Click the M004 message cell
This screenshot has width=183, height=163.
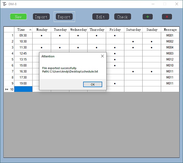point(170,47)
